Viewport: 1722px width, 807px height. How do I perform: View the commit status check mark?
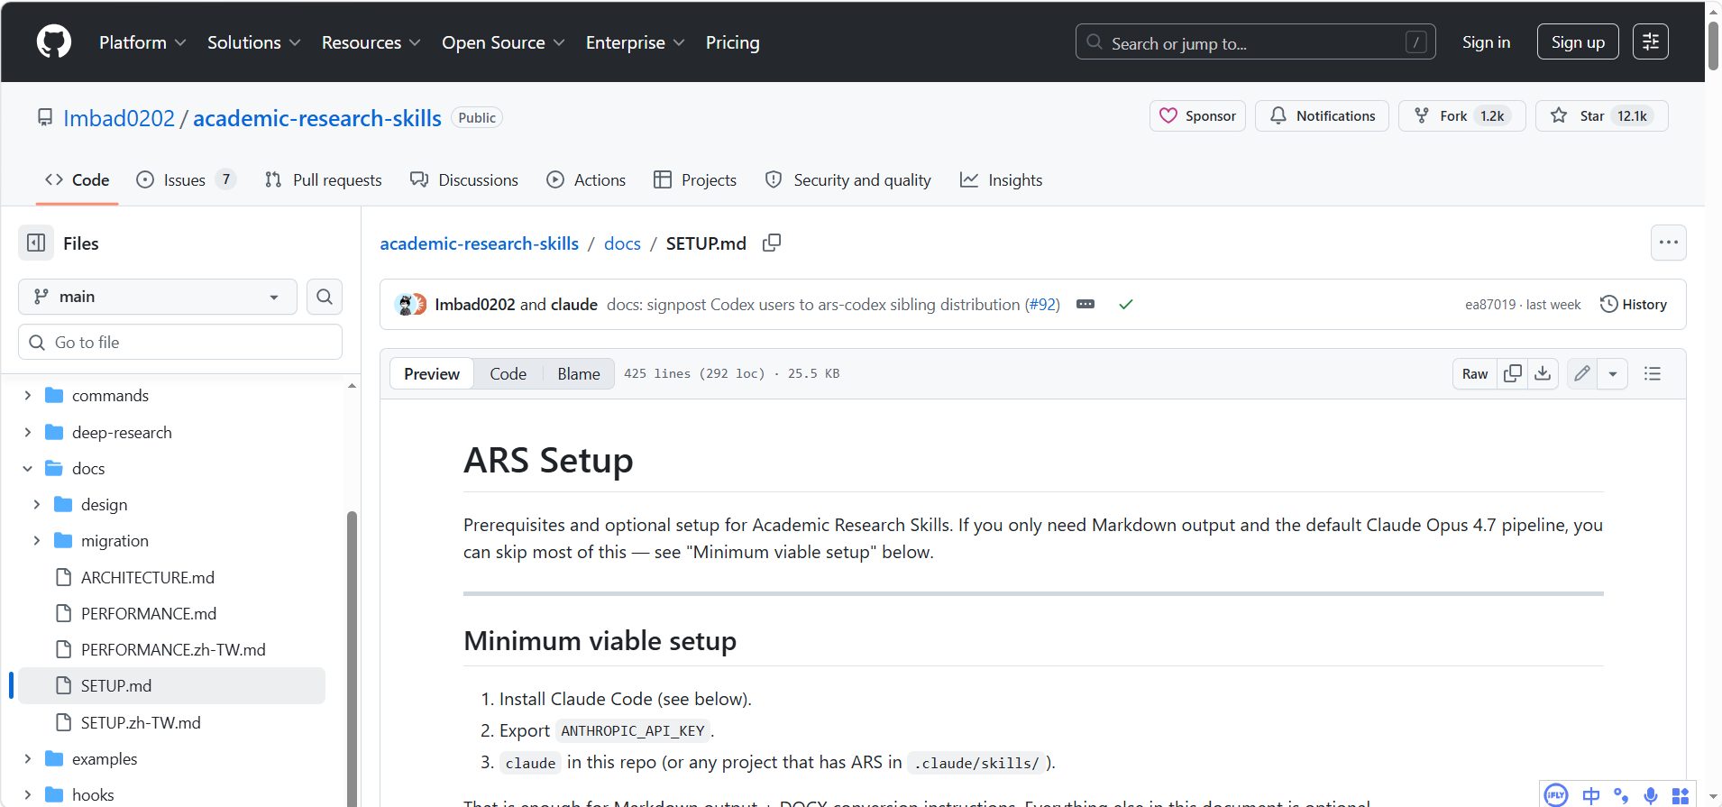coord(1125,305)
